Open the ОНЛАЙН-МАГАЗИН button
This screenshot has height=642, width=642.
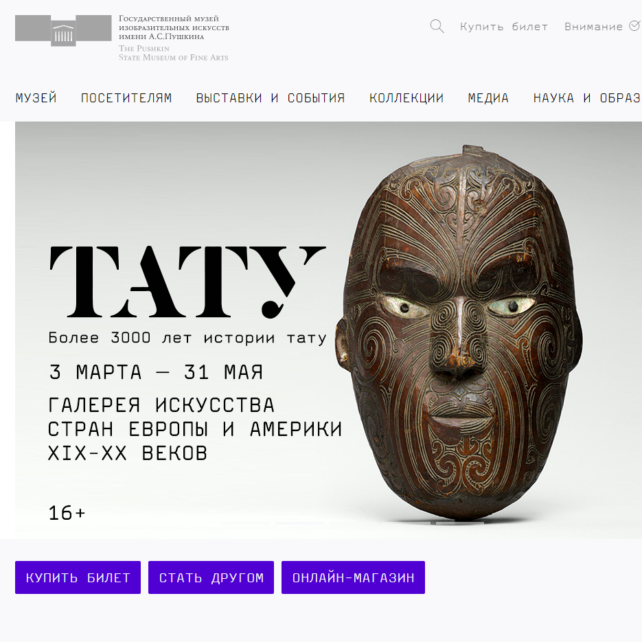point(353,577)
